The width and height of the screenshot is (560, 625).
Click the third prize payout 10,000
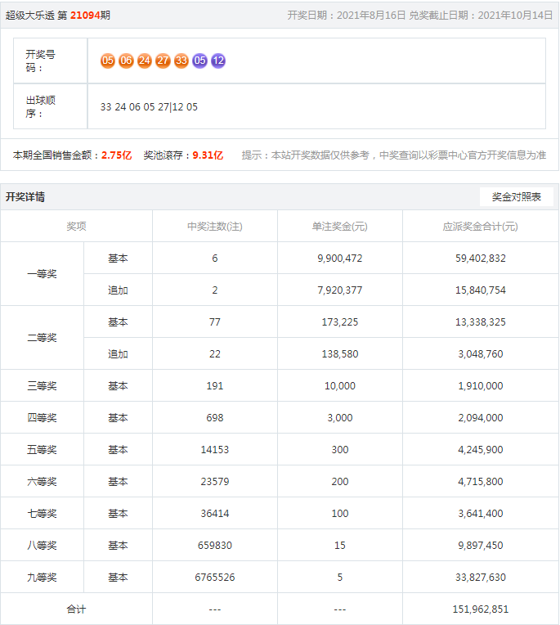(340, 386)
